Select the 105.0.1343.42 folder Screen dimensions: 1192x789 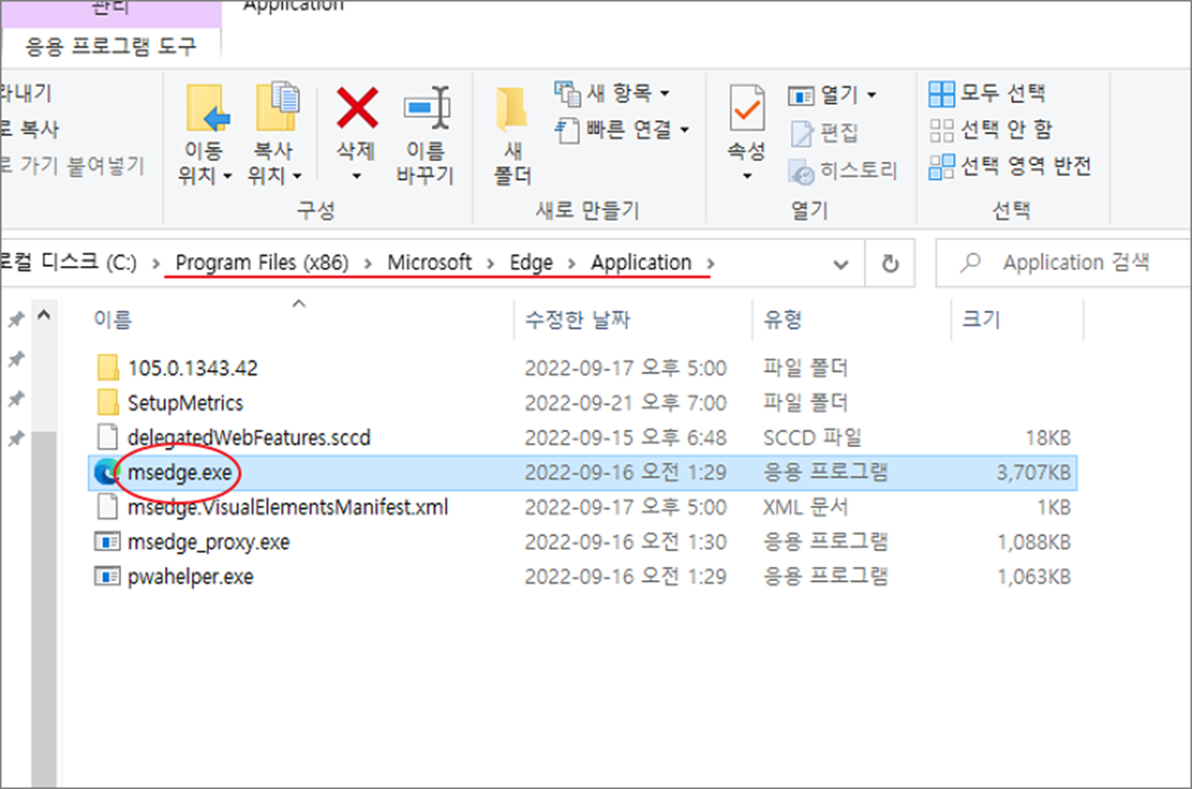click(x=193, y=368)
